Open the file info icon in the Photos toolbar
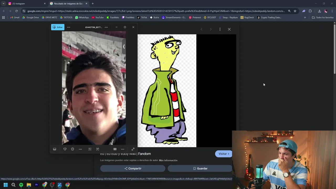Screen dimensions: 336x189 pyautogui.click(x=72, y=149)
